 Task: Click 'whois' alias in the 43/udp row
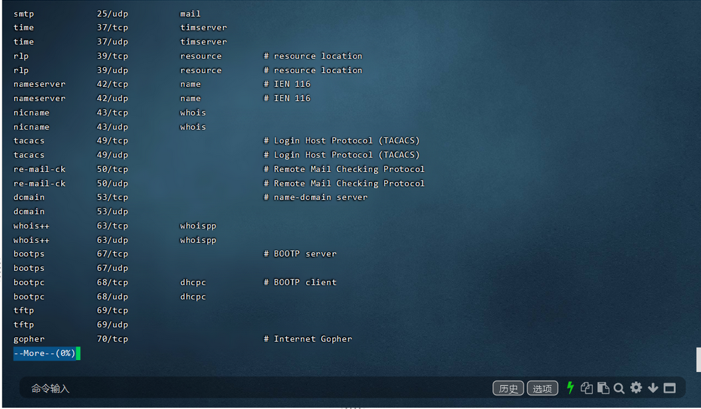(x=193, y=127)
